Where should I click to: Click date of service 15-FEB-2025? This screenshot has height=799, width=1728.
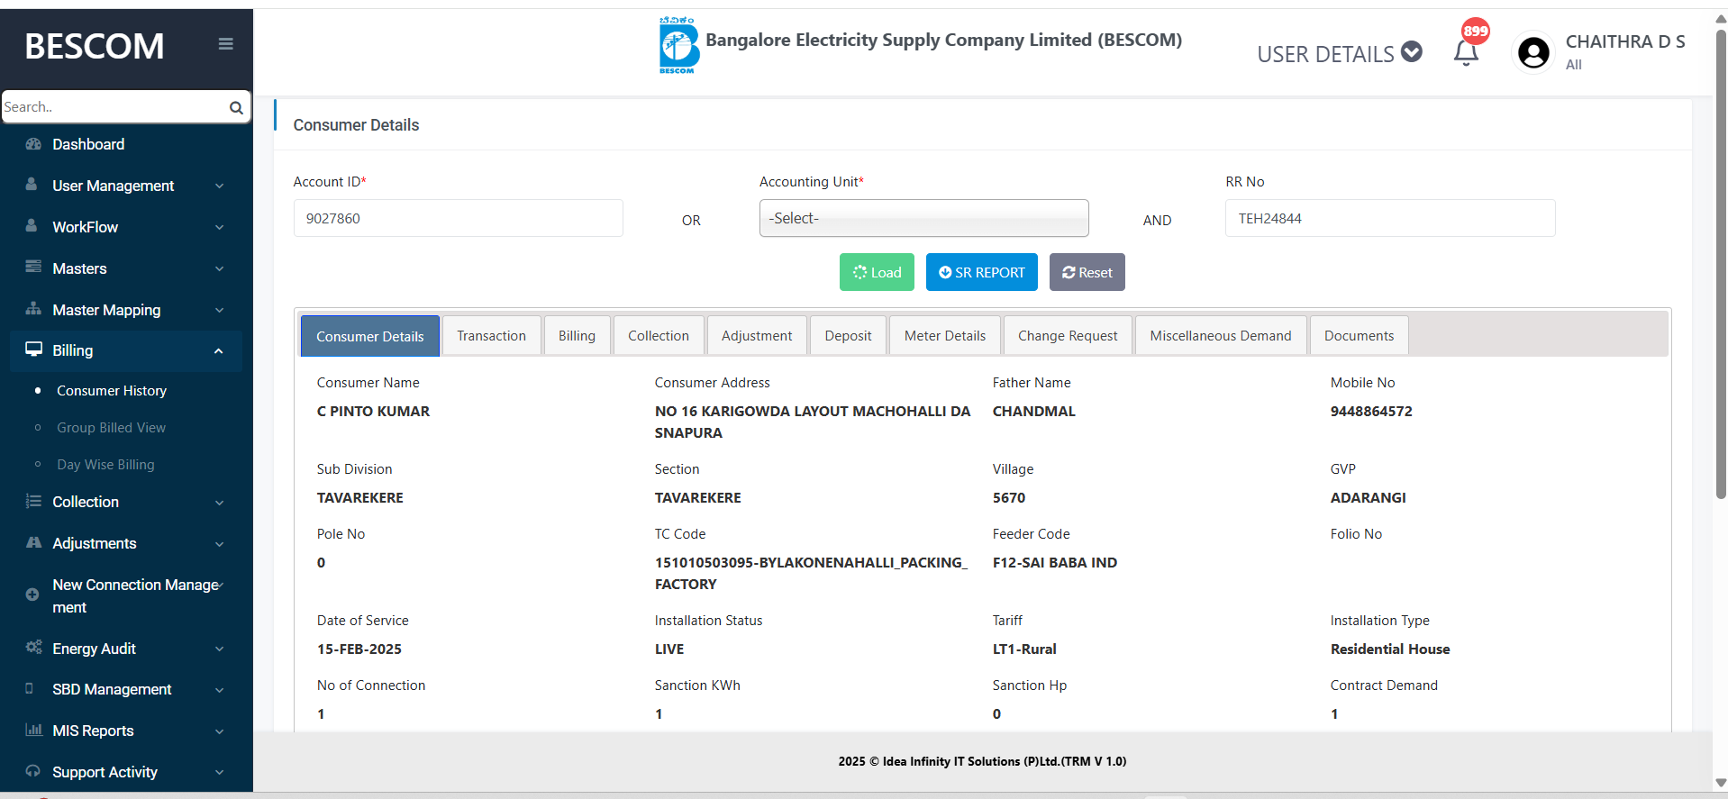[359, 649]
